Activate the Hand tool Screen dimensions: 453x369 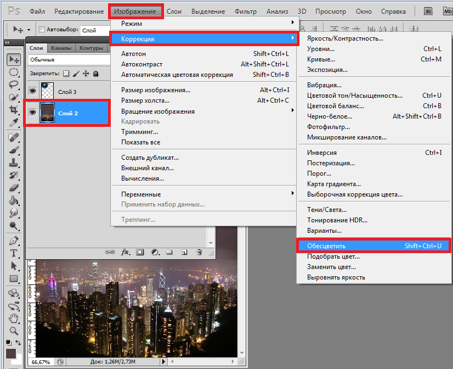tap(14, 318)
